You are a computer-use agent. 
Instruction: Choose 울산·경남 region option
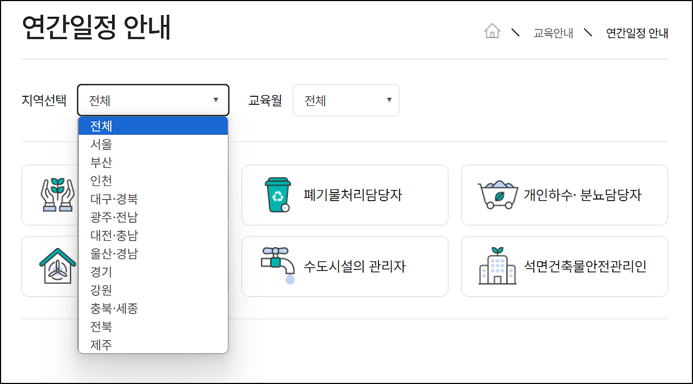[153, 254]
